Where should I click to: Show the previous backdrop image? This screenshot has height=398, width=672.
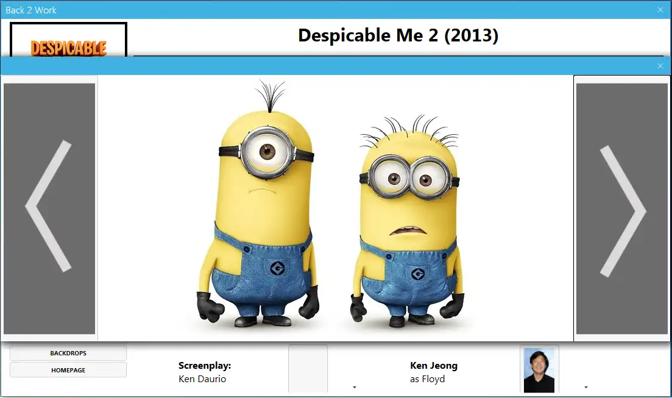pos(49,208)
